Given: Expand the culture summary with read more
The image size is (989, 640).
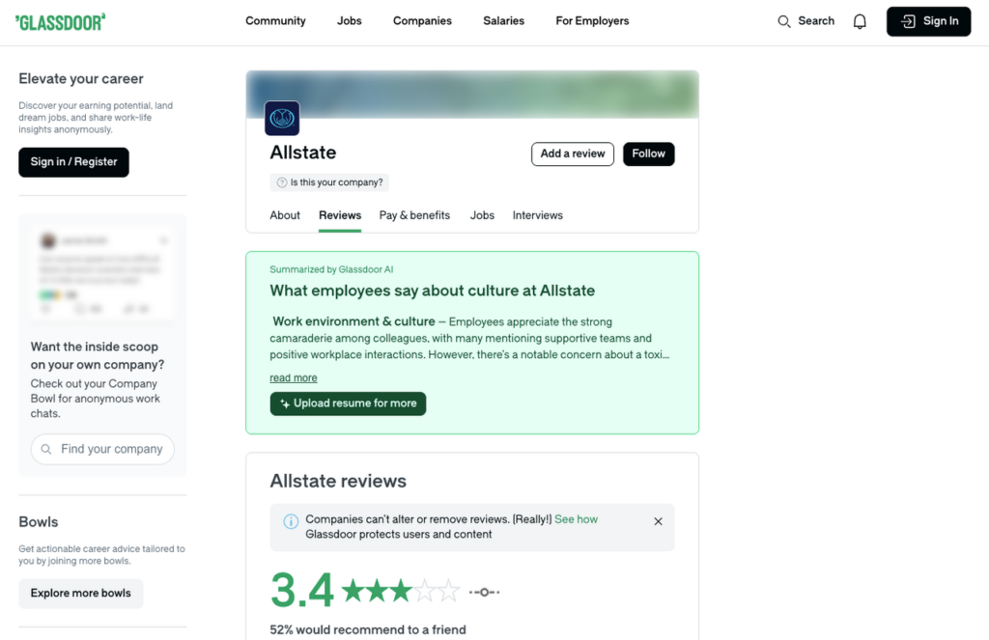Looking at the screenshot, I should 293,377.
